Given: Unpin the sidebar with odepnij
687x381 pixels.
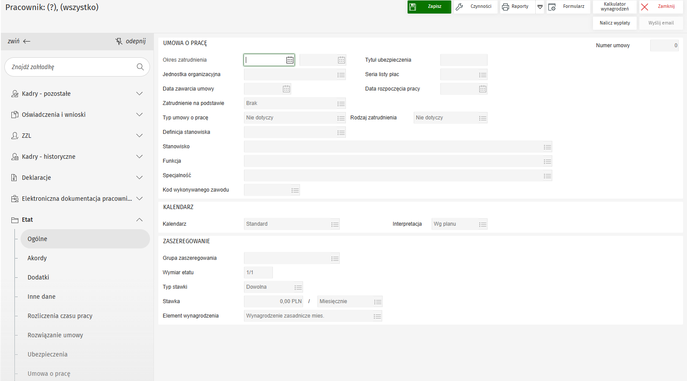Looking at the screenshot, I should point(131,41).
